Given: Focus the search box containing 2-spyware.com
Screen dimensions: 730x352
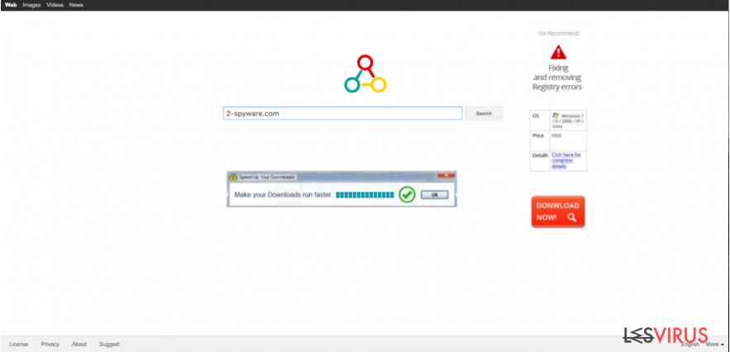Looking at the screenshot, I should (x=342, y=113).
